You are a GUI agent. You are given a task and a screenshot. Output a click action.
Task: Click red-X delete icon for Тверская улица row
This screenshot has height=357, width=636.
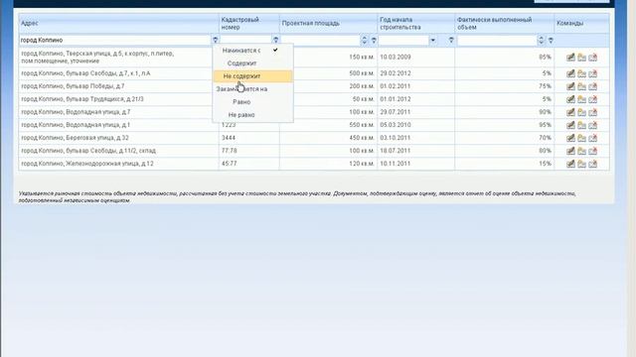[592, 58]
